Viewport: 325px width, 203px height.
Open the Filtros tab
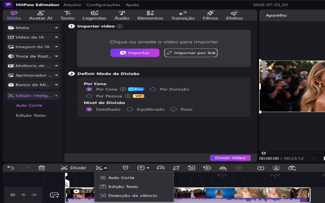pos(210,15)
